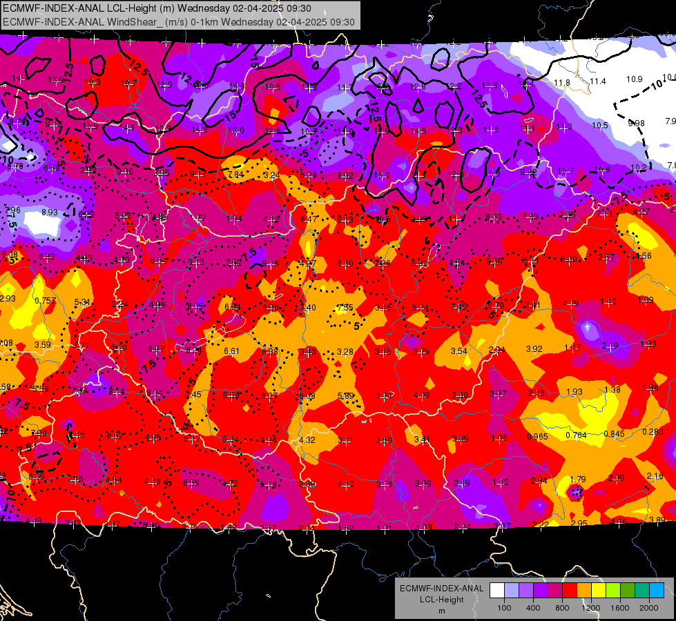
Task: Click the dark green legend swatch at 1600
Action: point(628,591)
